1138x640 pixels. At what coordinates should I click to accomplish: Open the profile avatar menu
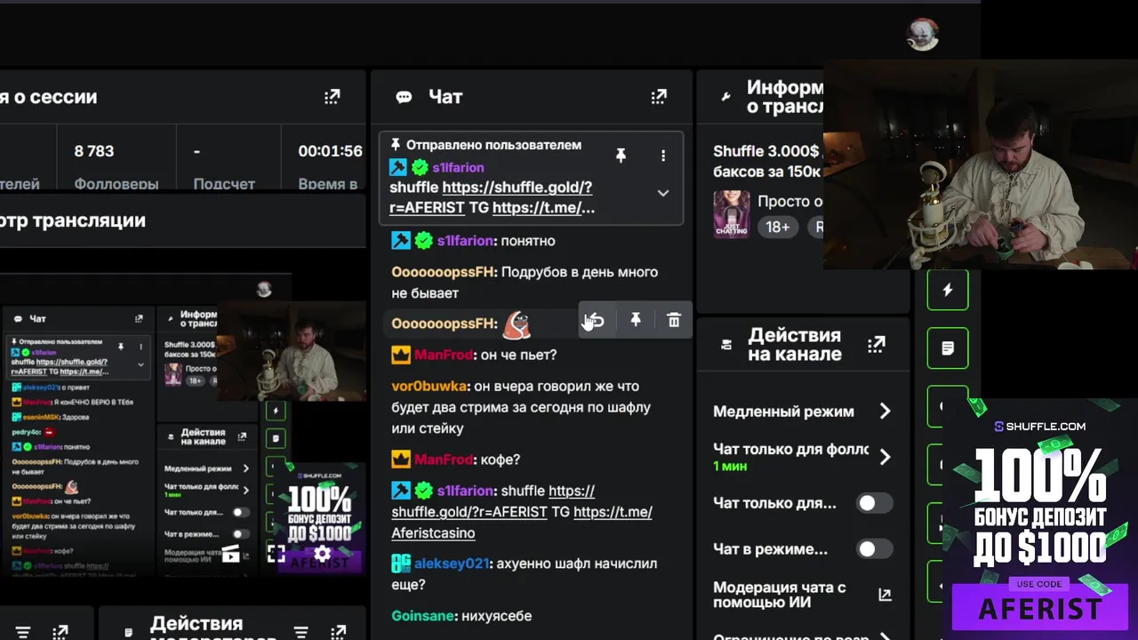[922, 35]
